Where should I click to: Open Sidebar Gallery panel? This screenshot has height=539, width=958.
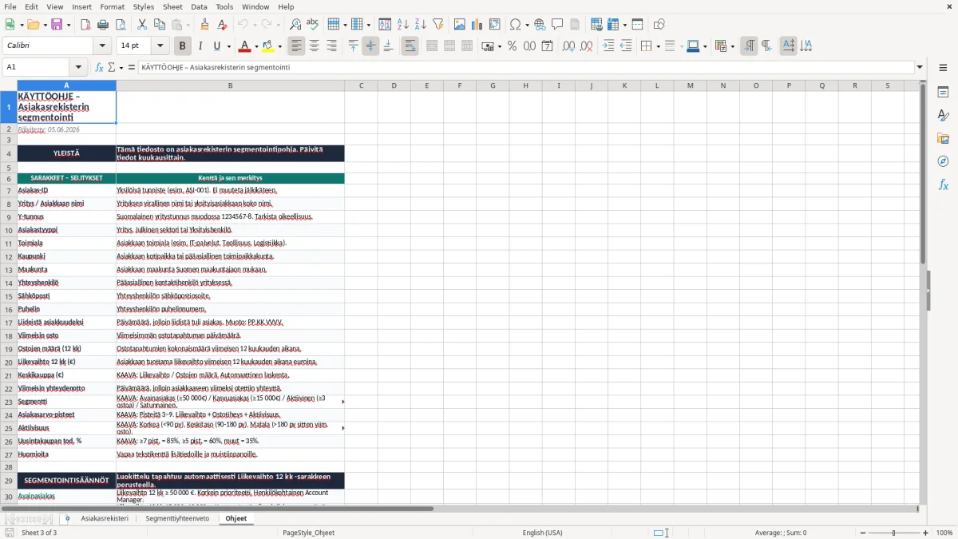(943, 139)
